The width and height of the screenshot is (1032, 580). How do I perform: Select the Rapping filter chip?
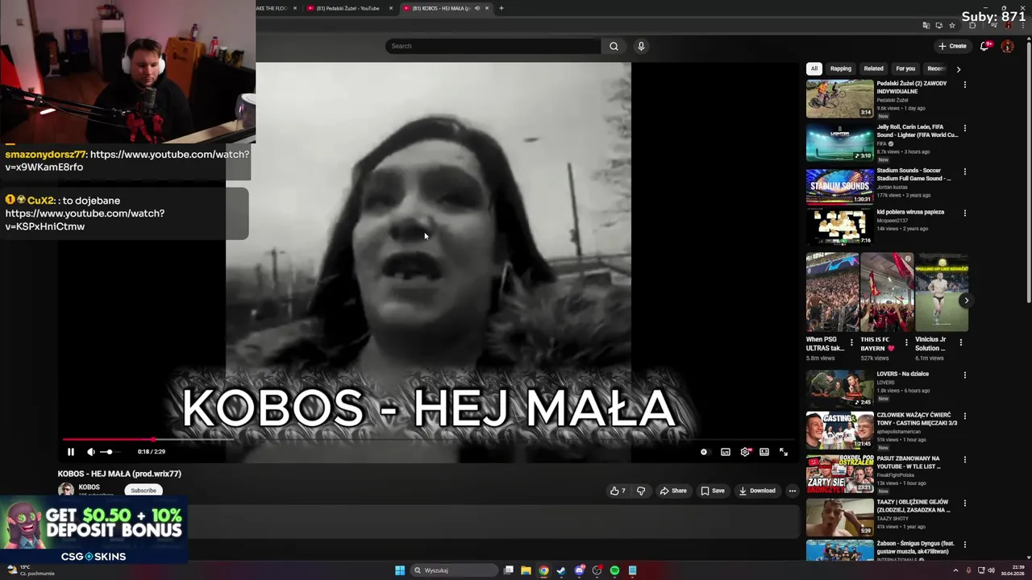[841, 68]
